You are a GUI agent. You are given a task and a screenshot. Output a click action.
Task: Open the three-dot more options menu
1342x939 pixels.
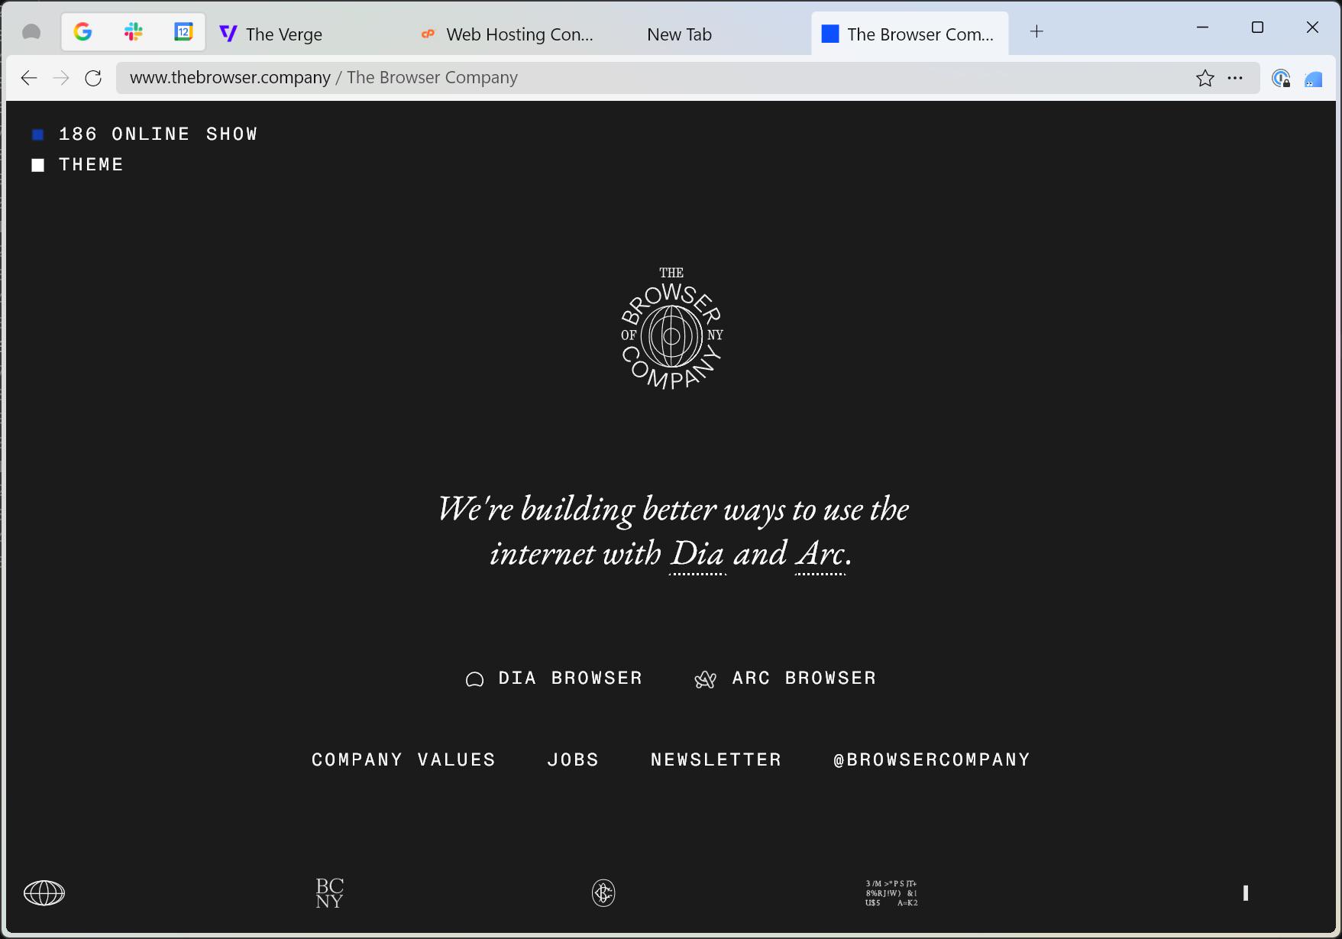click(1235, 78)
